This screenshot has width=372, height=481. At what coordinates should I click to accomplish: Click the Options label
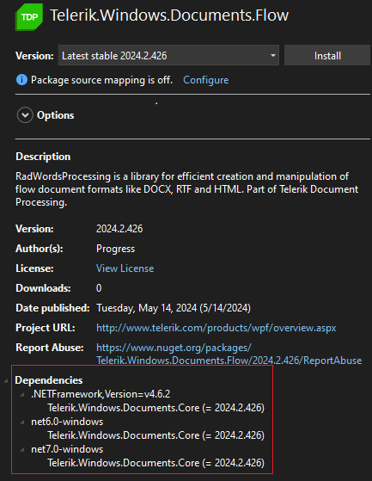[56, 115]
